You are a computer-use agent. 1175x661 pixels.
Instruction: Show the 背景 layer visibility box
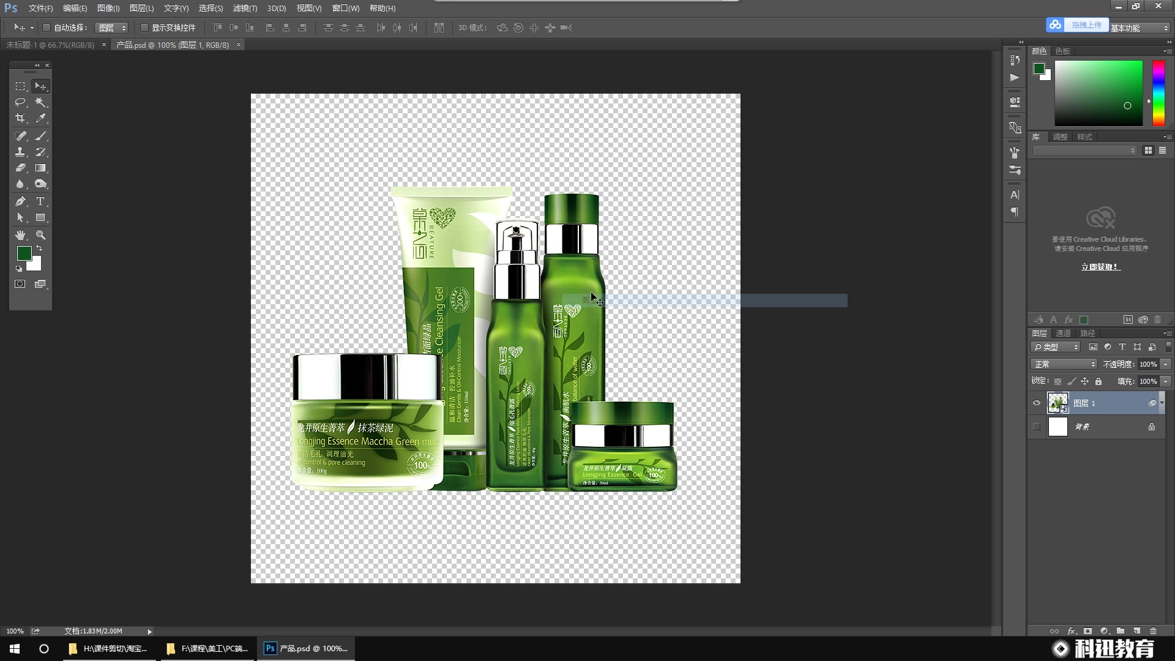click(x=1037, y=427)
